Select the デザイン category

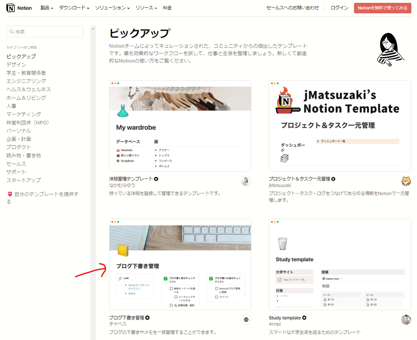[x=16, y=64]
